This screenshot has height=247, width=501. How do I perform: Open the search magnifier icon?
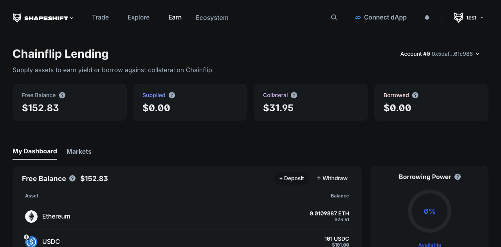click(334, 18)
